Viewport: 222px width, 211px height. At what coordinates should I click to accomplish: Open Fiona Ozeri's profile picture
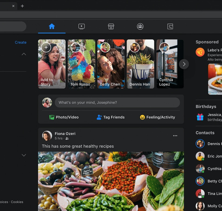pyautogui.click(x=47, y=136)
